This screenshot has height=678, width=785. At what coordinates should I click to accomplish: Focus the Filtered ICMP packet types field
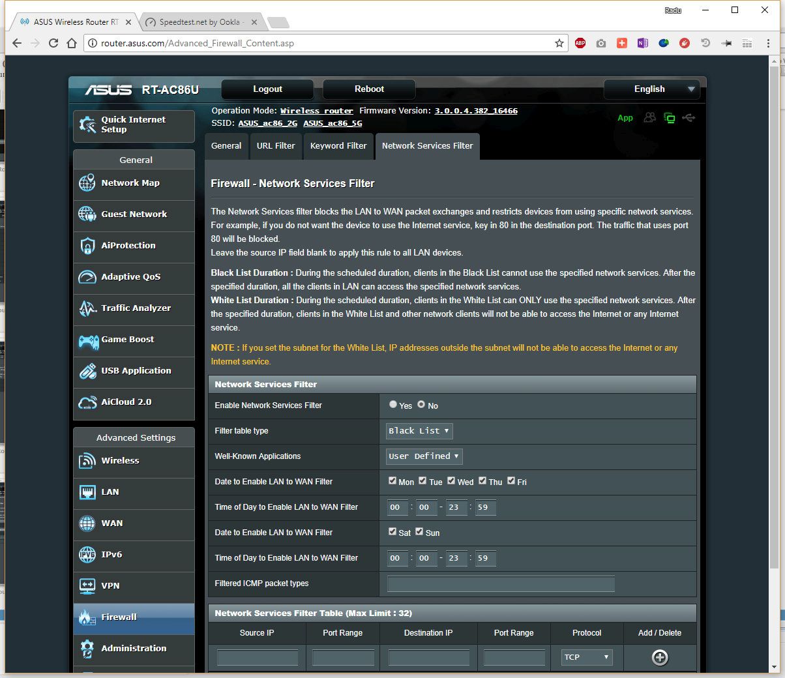click(501, 583)
